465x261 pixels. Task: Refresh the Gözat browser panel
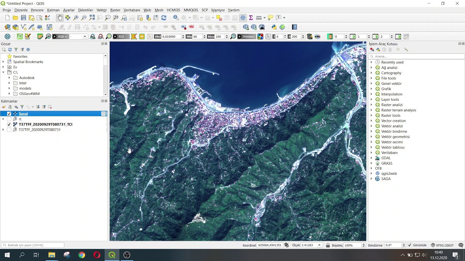(10, 50)
